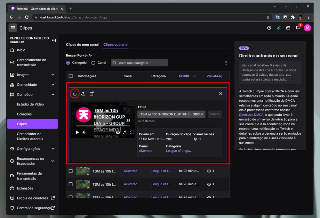
Task: Open clip in new window icon
Action: point(92,94)
